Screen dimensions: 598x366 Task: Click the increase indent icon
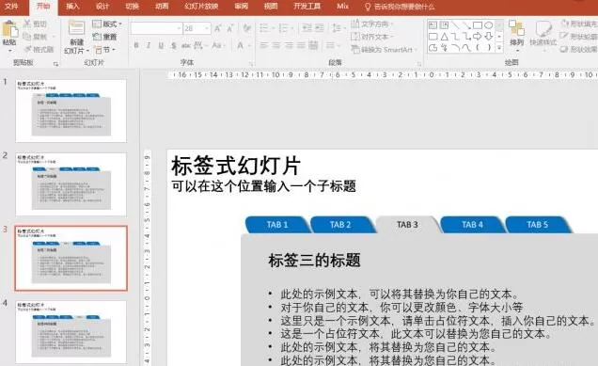coord(320,27)
